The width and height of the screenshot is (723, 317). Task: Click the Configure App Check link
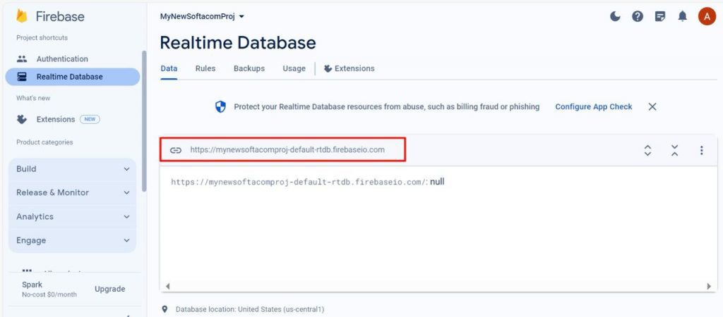(x=593, y=107)
